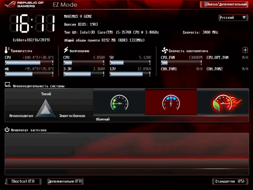Click the date Суббота [02/16/2019]
253x190 pixels.
point(31,40)
